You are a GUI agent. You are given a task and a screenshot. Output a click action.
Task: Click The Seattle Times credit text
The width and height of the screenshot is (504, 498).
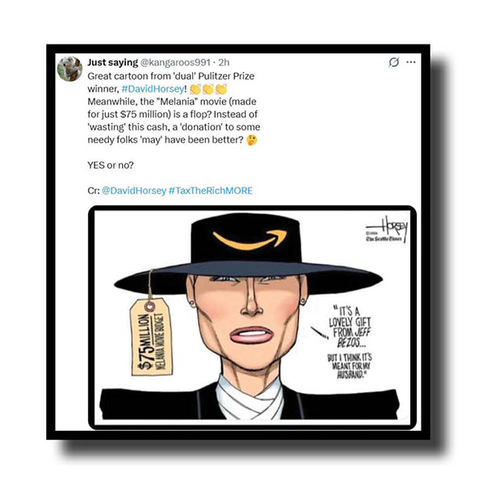(384, 239)
